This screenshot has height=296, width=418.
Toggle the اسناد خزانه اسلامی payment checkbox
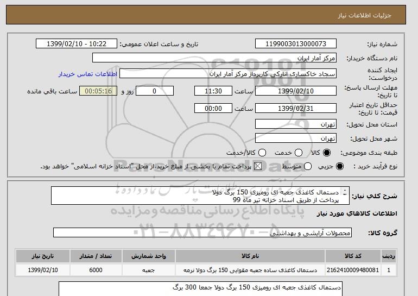coord(257,166)
